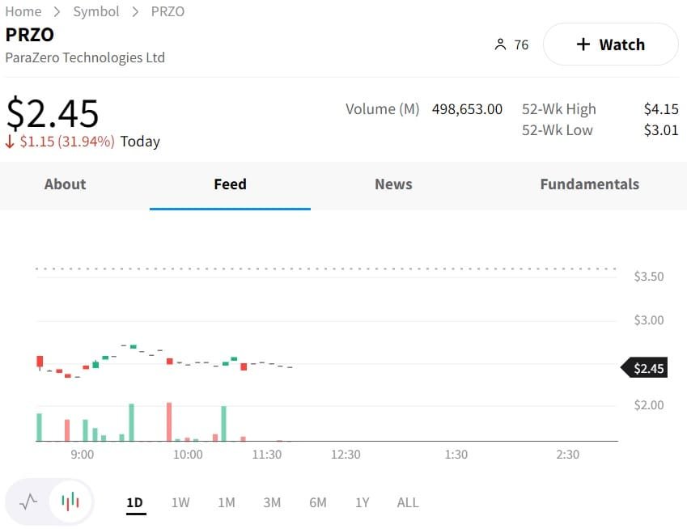
Task: Switch to the Feed tab
Action: (230, 184)
